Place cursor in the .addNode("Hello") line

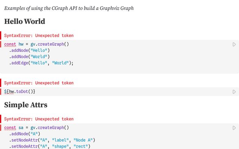[30, 50]
